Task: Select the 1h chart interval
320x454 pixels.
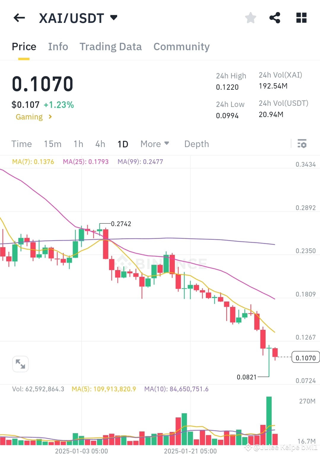Action: click(x=78, y=144)
